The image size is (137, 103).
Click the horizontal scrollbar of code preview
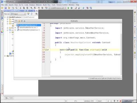(76, 76)
